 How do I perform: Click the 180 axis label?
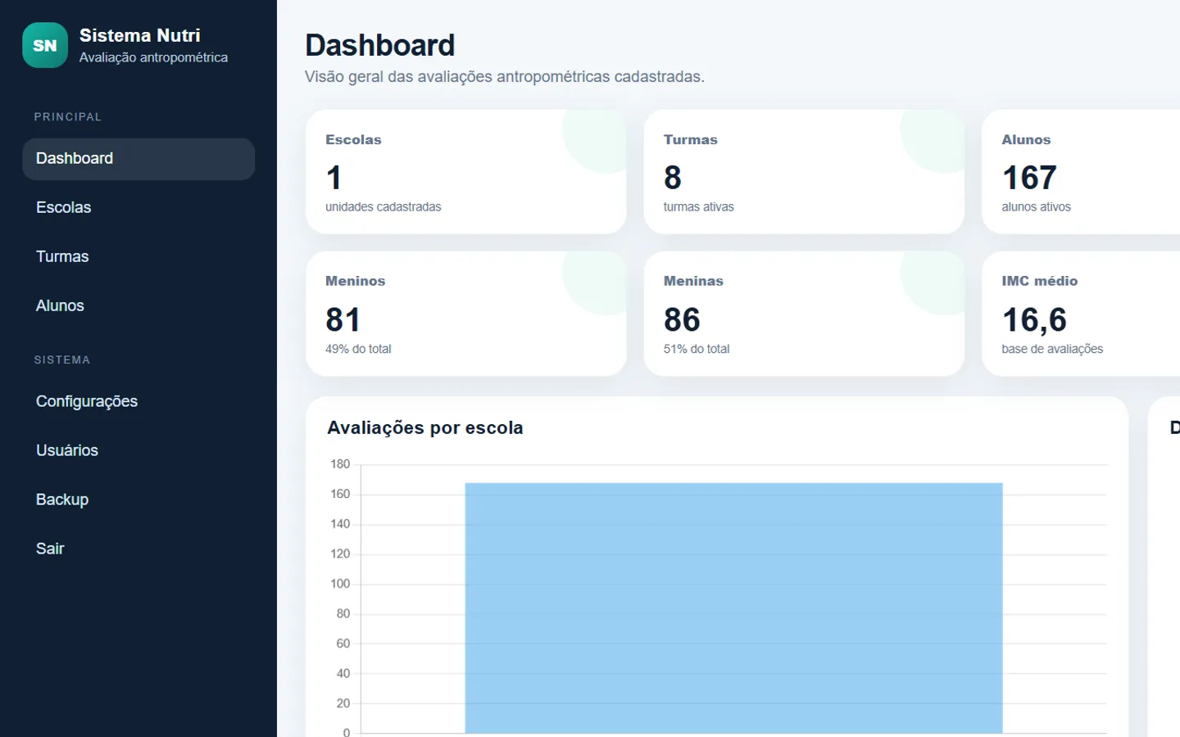[340, 464]
